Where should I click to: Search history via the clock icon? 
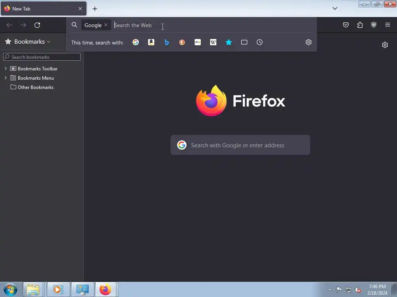[x=259, y=42]
